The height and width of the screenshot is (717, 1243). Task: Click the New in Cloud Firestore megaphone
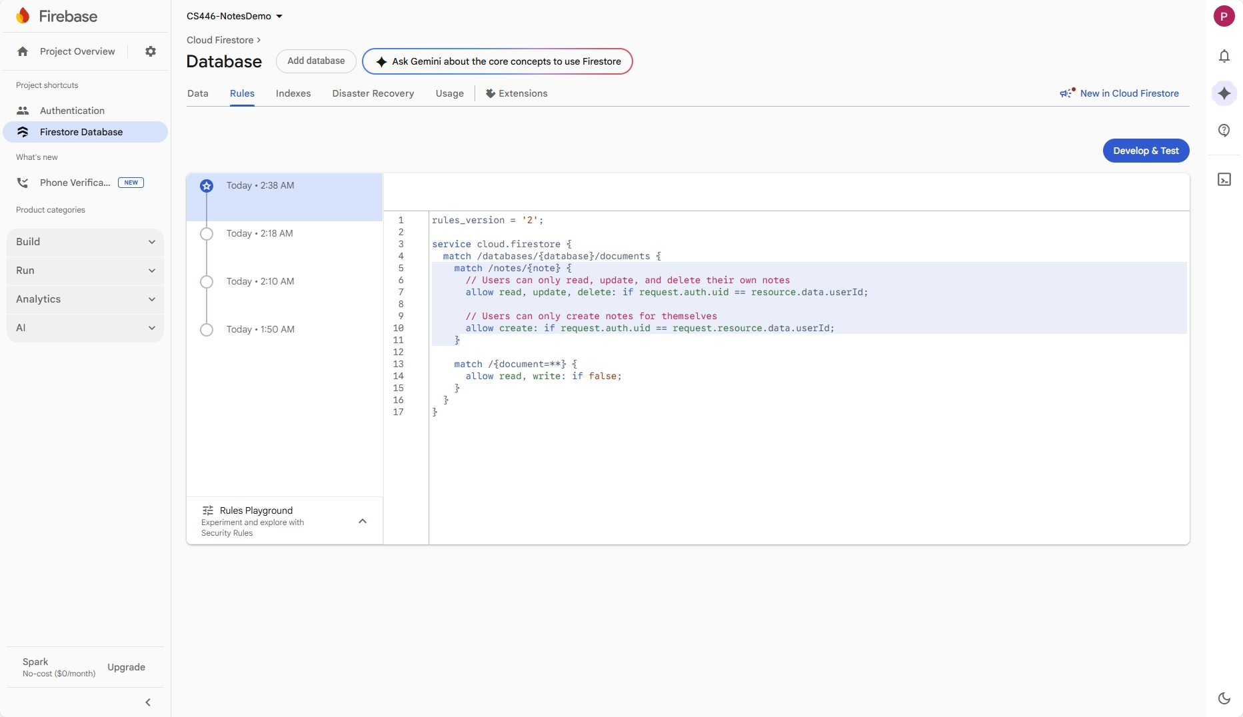coord(1067,93)
